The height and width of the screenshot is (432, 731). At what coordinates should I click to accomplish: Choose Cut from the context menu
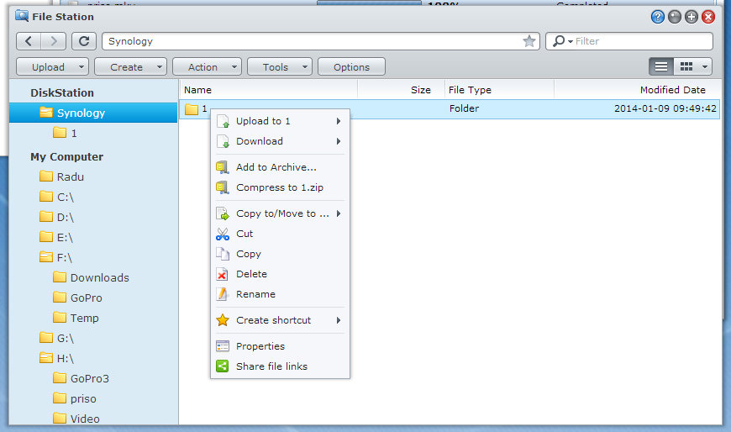click(280, 234)
